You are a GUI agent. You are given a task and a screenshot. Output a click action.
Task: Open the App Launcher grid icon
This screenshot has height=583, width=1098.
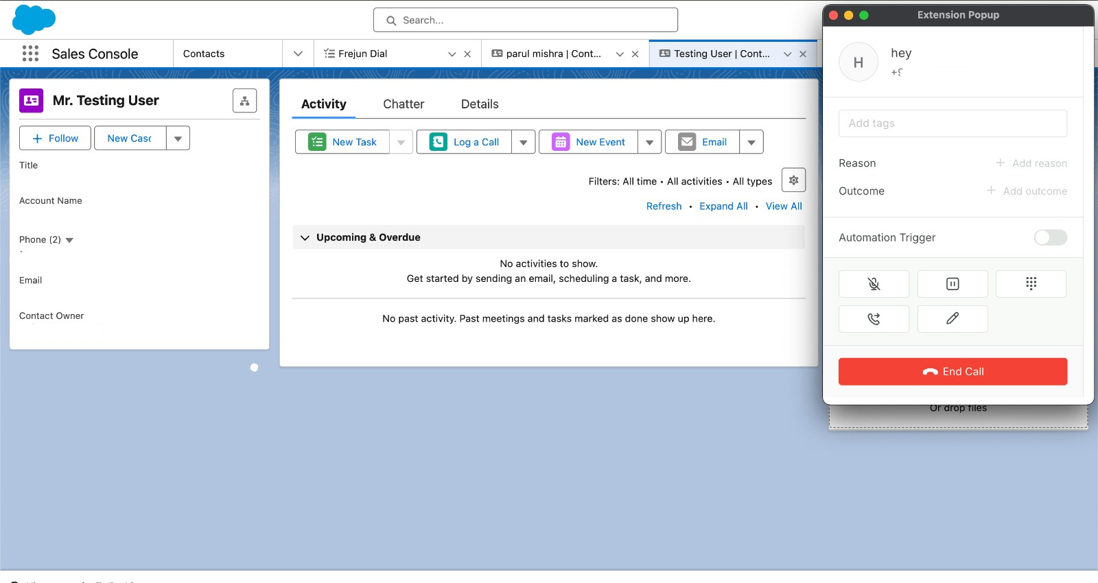pos(30,53)
